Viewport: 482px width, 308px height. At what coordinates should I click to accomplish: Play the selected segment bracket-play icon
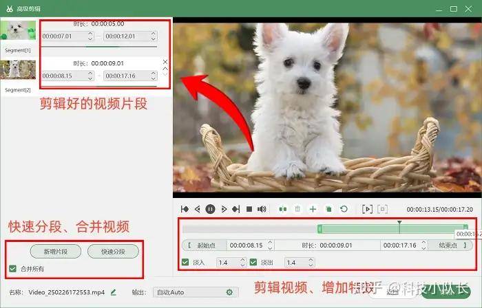(367, 209)
